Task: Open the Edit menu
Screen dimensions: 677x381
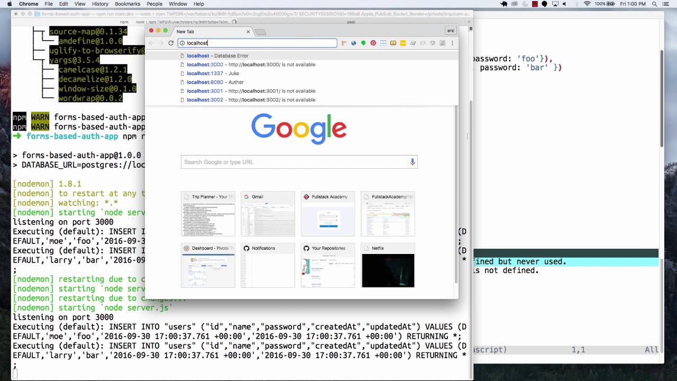Action: coord(64,4)
